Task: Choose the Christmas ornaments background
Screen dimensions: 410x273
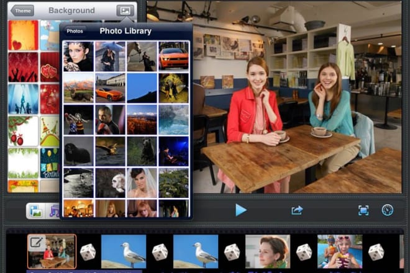Action: coord(23,131)
